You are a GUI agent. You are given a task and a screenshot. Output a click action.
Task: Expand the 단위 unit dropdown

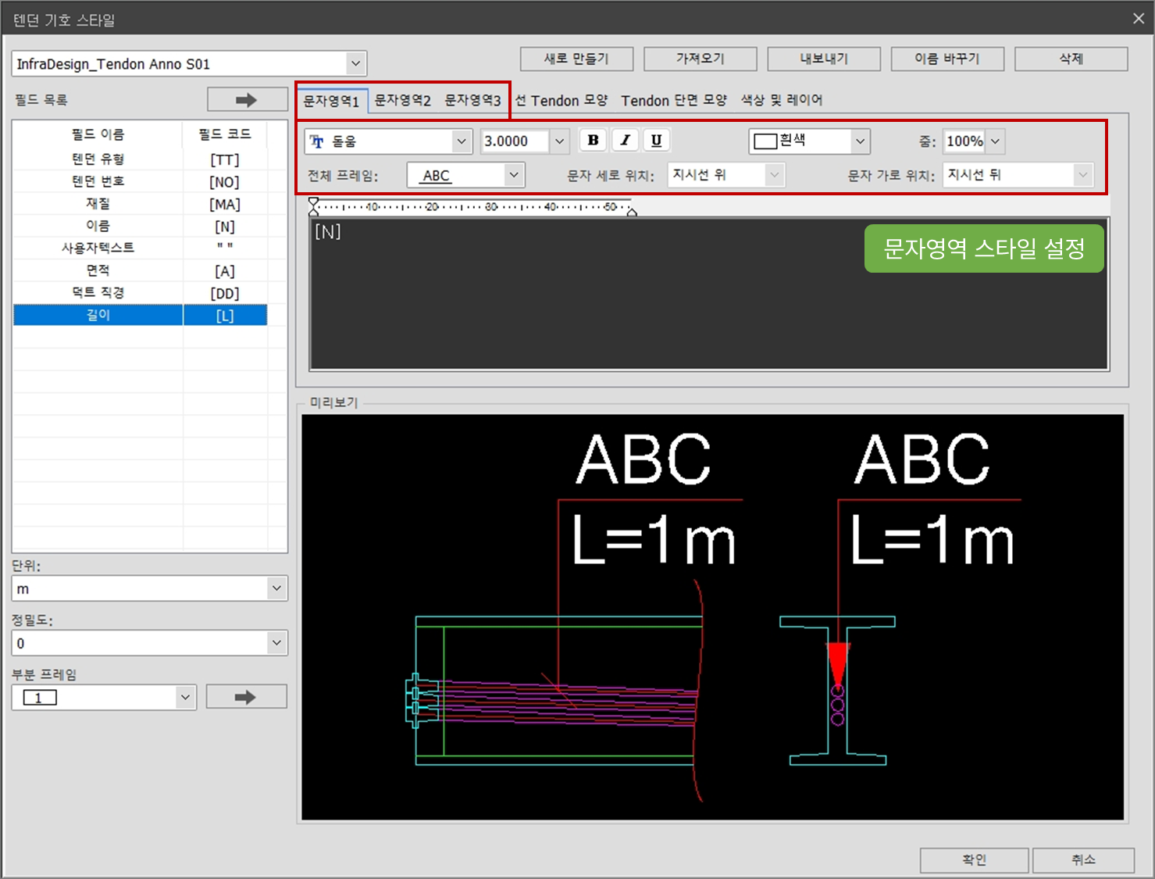(x=276, y=588)
